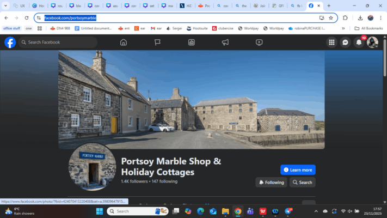Bookmark this page with star icon
Screen dimensions: 387x218
(x=330, y=17)
